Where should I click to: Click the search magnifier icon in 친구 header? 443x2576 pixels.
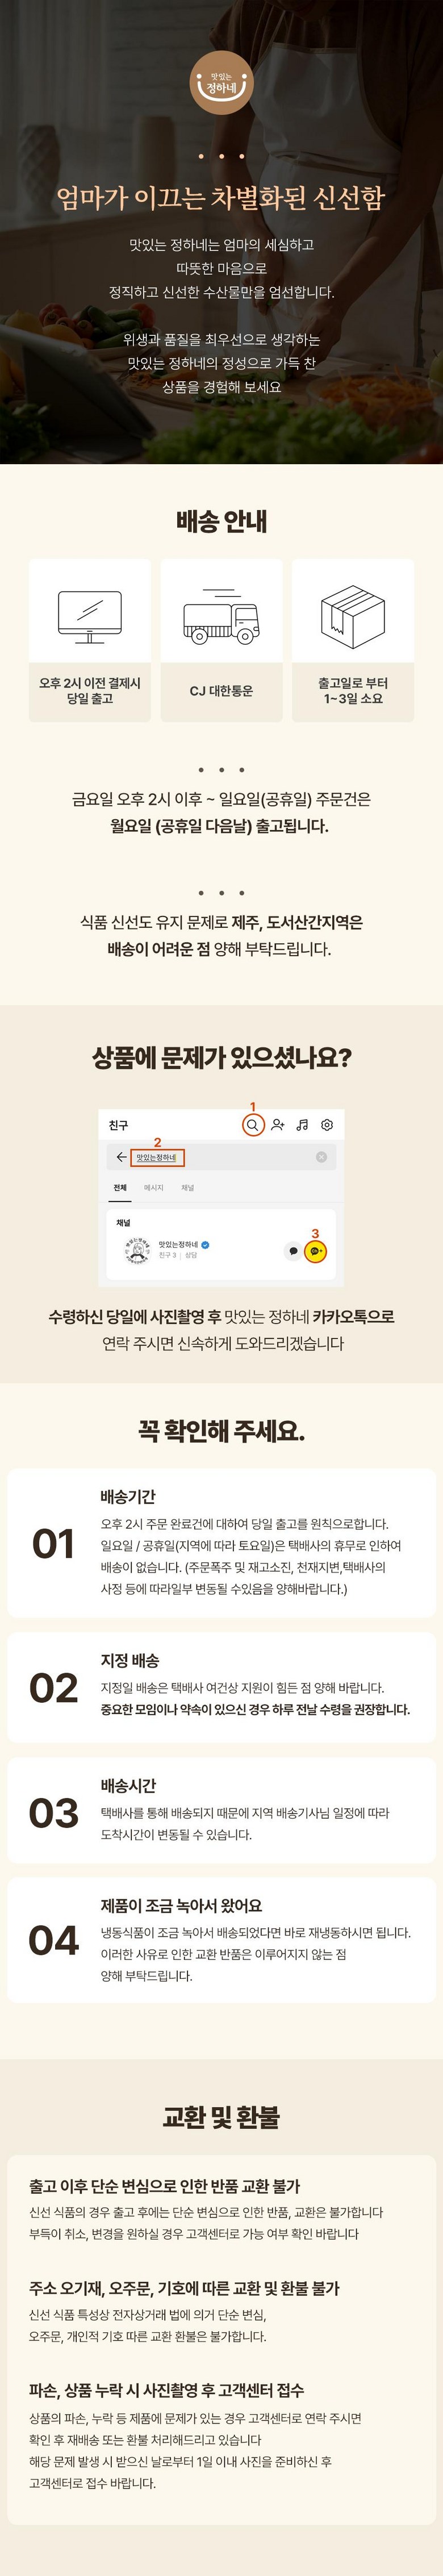coord(253,1125)
